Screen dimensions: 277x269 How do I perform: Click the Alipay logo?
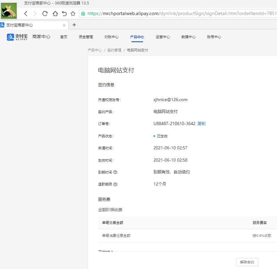pyautogui.click(x=17, y=37)
